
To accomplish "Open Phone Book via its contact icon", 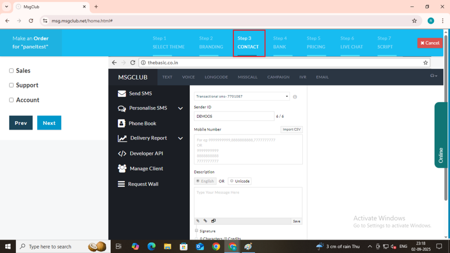I will click(121, 123).
